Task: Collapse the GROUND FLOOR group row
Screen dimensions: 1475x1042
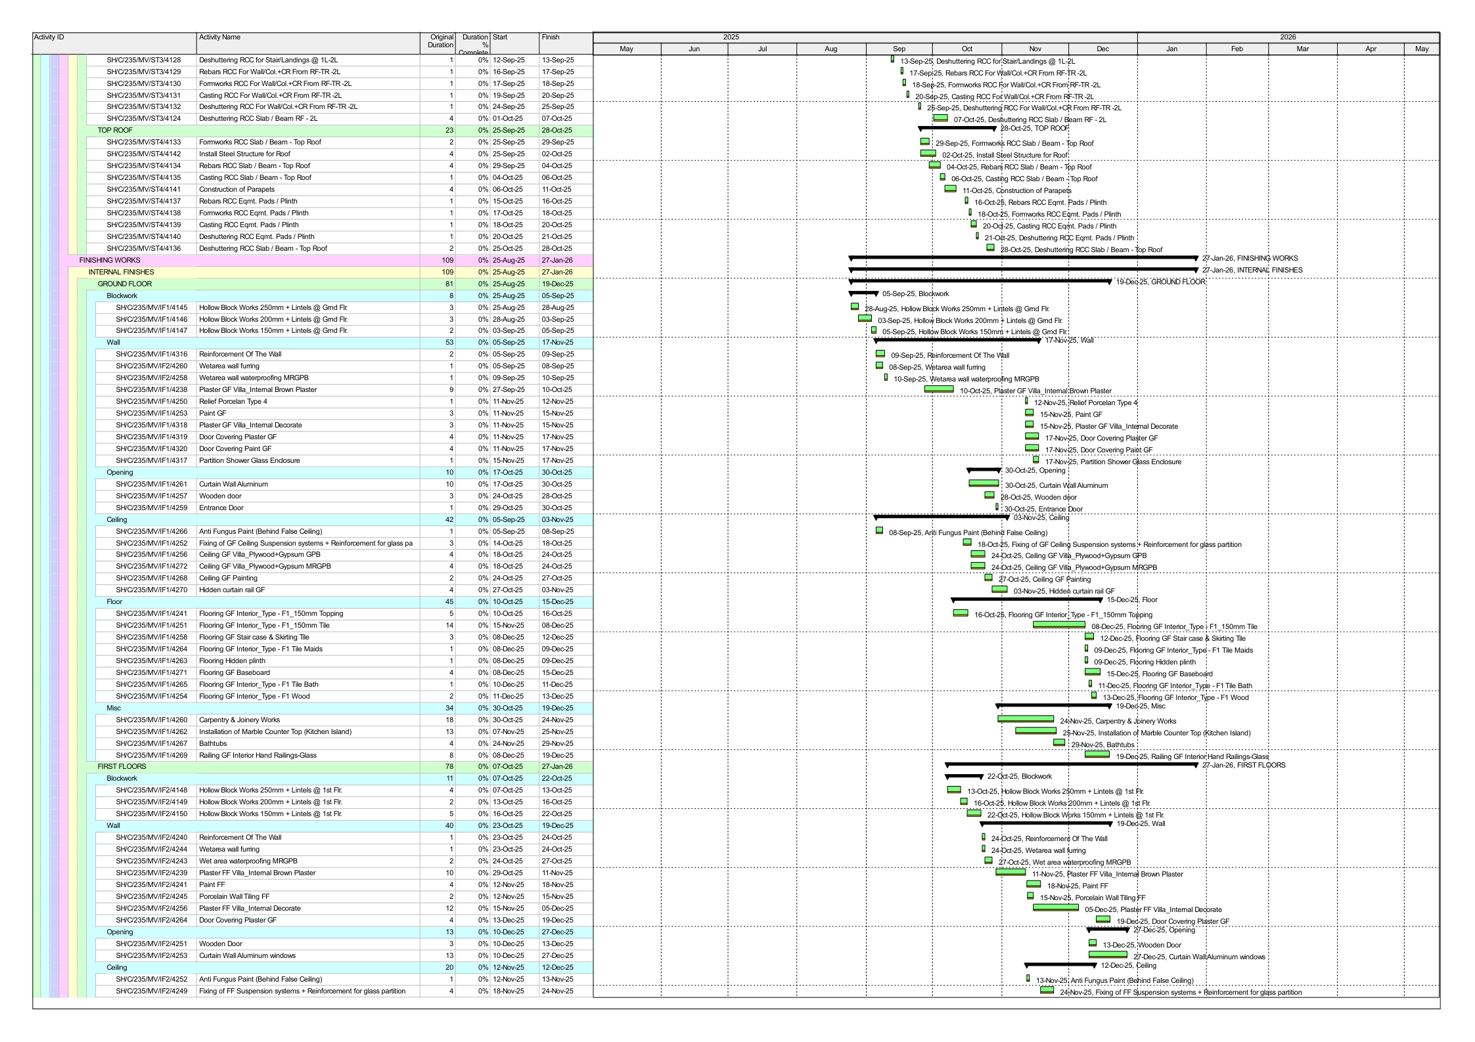Action: pos(125,284)
